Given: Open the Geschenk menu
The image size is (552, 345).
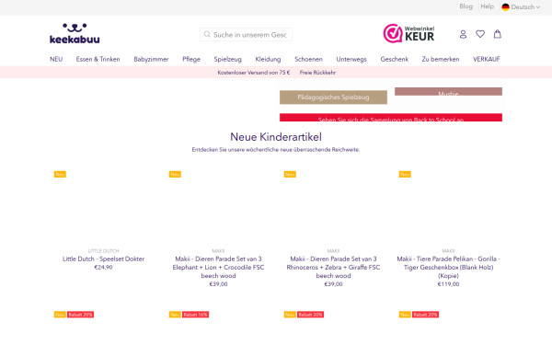Looking at the screenshot, I should point(395,59).
